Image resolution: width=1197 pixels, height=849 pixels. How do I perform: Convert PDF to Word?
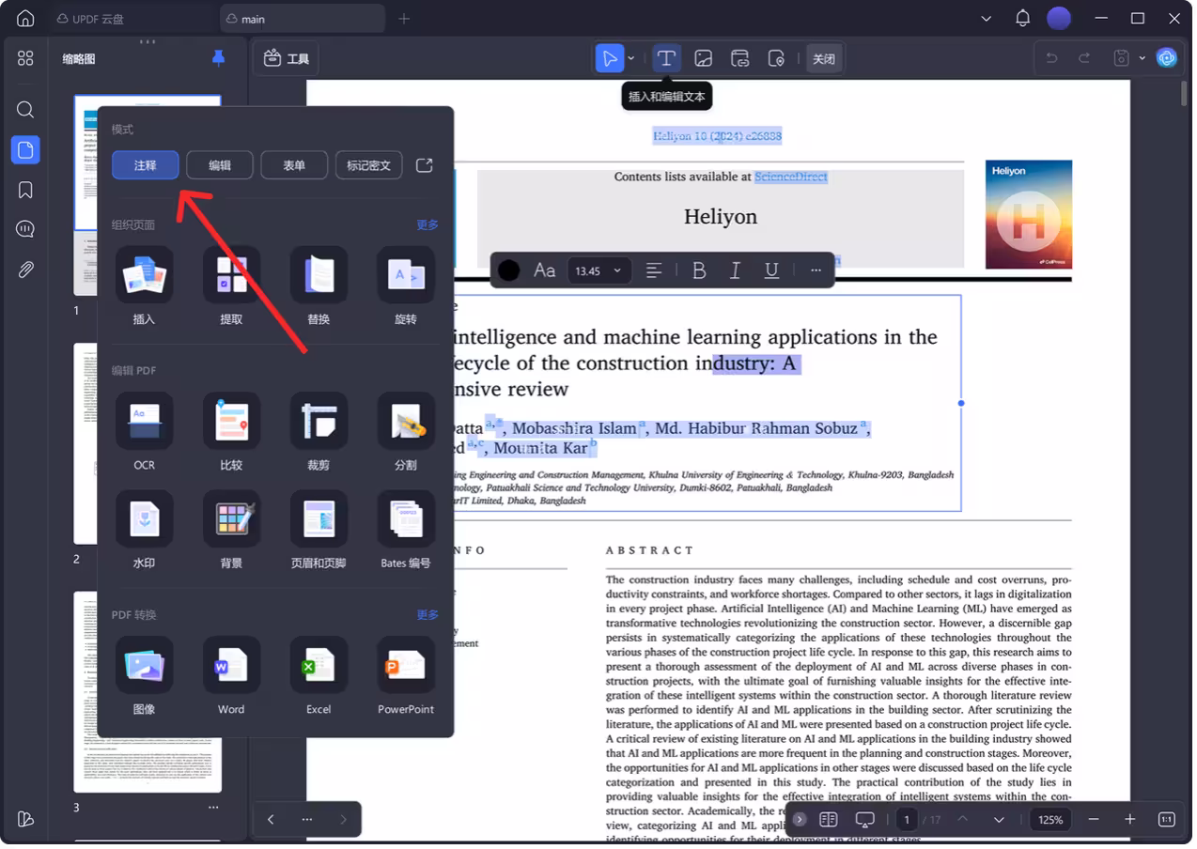231,666
